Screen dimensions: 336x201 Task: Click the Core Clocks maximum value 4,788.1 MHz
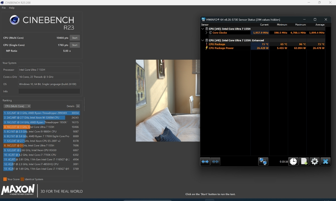click(x=298, y=33)
